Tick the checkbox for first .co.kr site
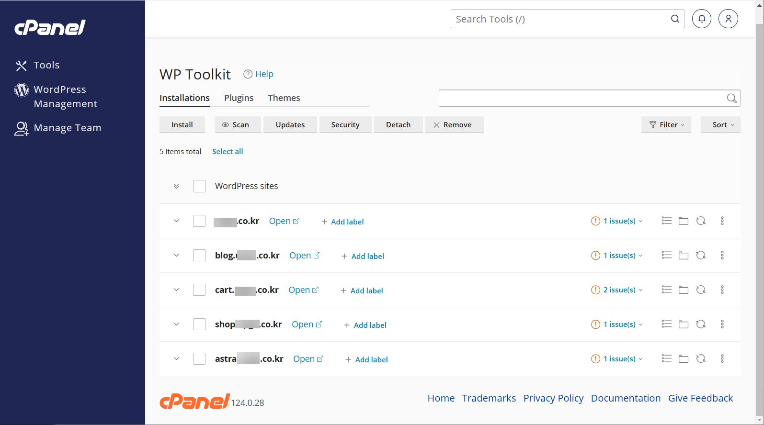This screenshot has height=425, width=764. pos(199,221)
